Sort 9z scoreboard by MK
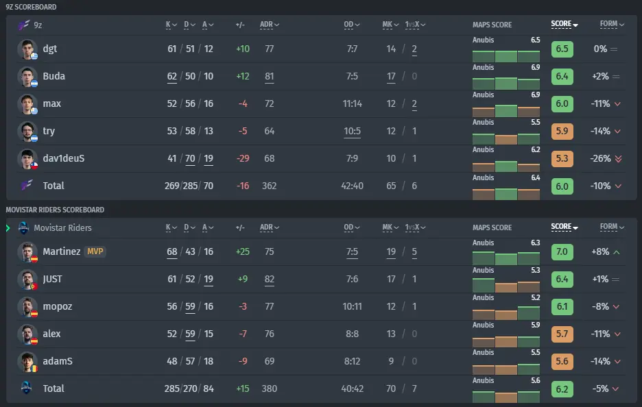Viewport: 642px width, 407px height. point(390,25)
